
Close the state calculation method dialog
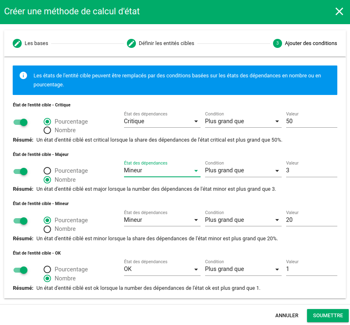(339, 11)
